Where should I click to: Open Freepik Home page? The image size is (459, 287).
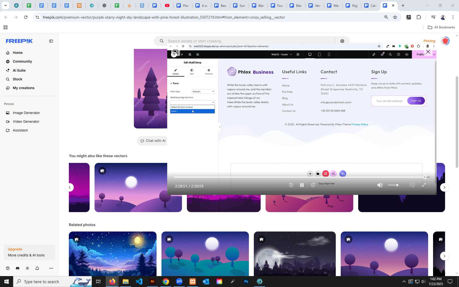point(17,53)
